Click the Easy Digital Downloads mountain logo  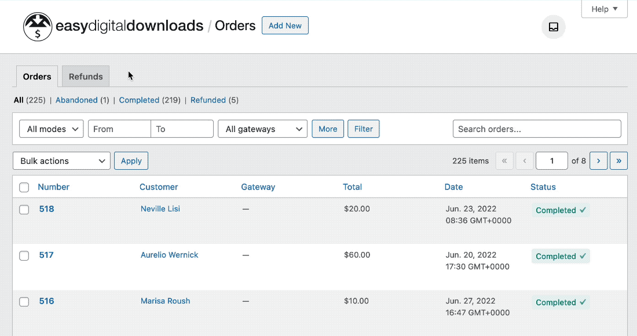[37, 26]
